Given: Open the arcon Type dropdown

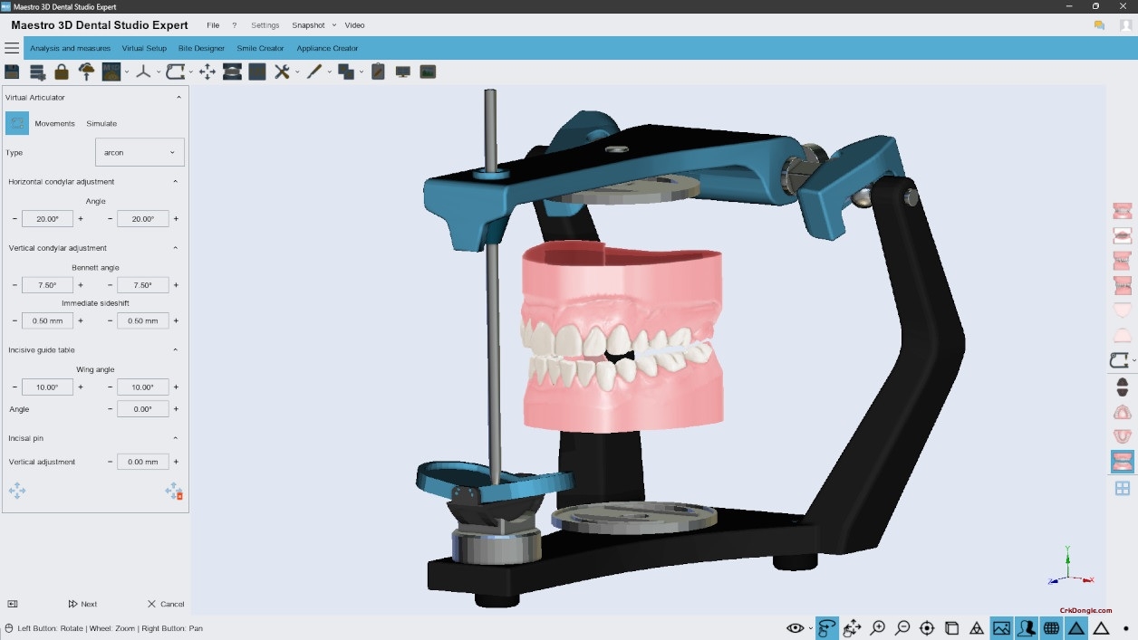Looking at the screenshot, I should 139,152.
